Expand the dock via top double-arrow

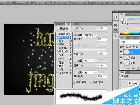[x=118, y=12]
